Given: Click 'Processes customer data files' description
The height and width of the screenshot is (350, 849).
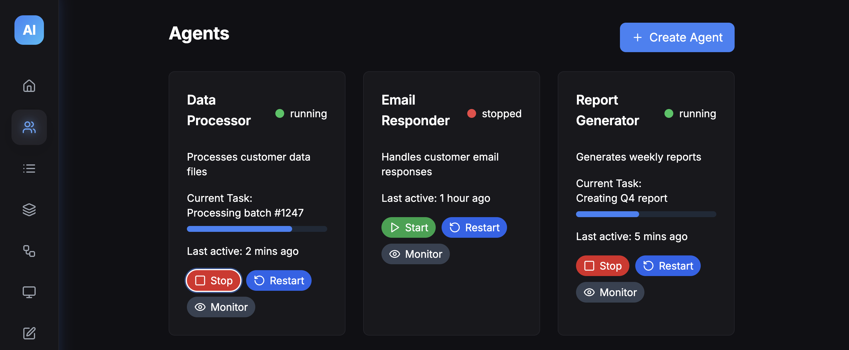Looking at the screenshot, I should (249, 164).
